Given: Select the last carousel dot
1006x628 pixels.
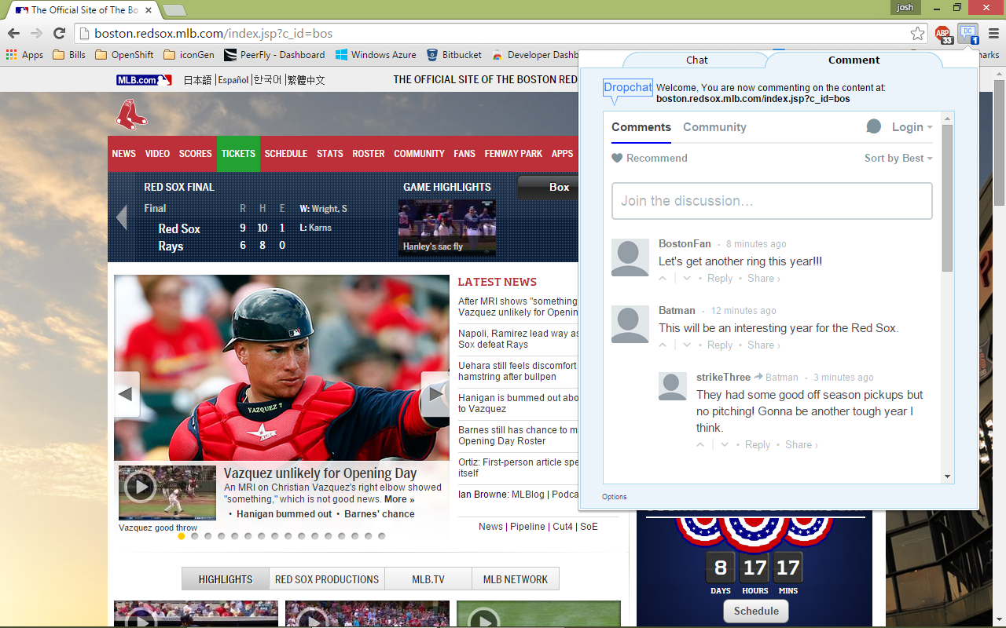Looking at the screenshot, I should pyautogui.click(x=382, y=536).
